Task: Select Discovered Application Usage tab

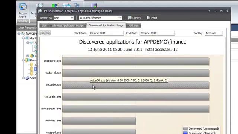Action: point(106,25)
